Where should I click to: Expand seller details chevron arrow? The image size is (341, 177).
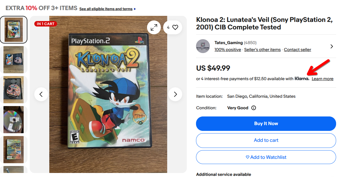331,46
